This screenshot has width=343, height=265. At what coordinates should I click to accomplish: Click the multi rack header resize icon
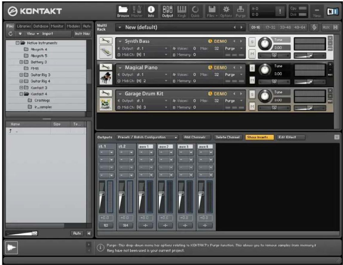point(335,27)
